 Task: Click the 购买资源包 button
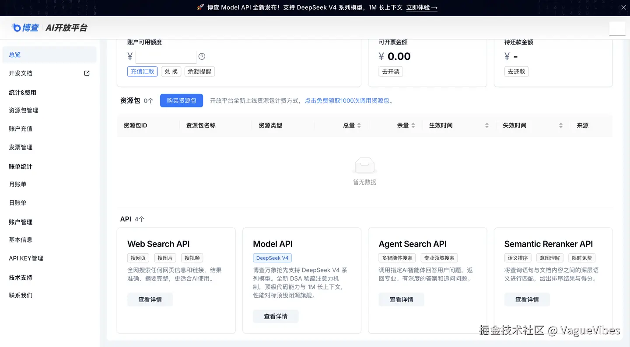click(182, 100)
